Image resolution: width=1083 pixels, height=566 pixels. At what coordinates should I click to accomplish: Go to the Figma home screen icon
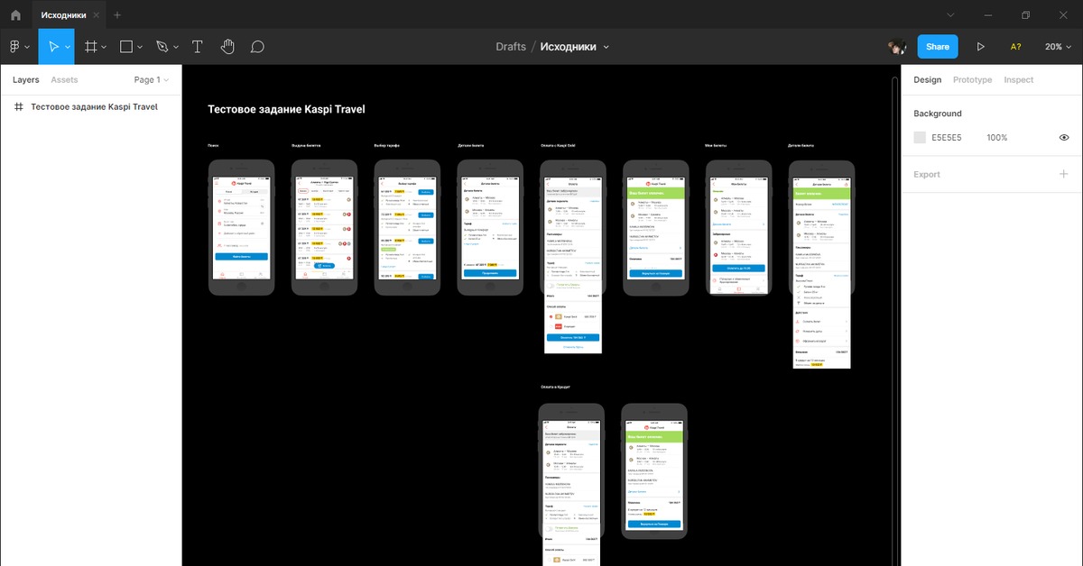coord(15,15)
